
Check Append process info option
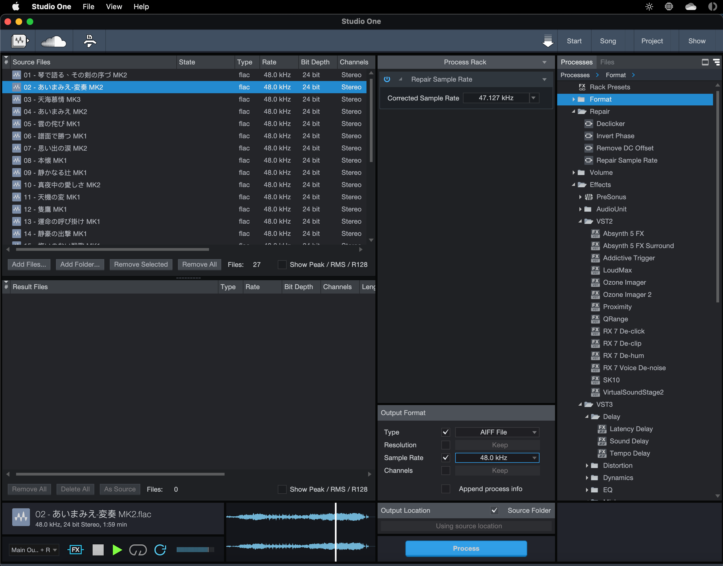[x=445, y=489]
